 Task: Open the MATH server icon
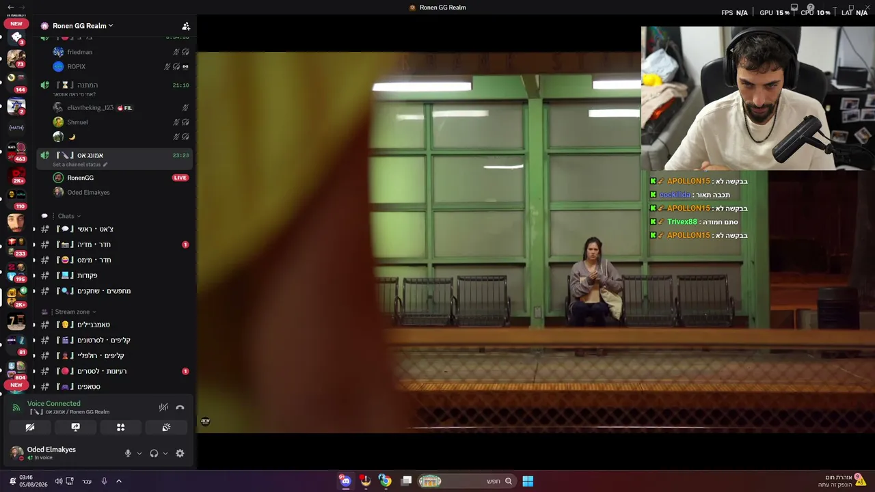(x=16, y=127)
